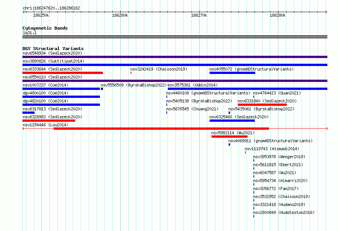Open esv3575361 (Uddin2014) label
This screenshot has width=338, height=231.
pos(193,85)
